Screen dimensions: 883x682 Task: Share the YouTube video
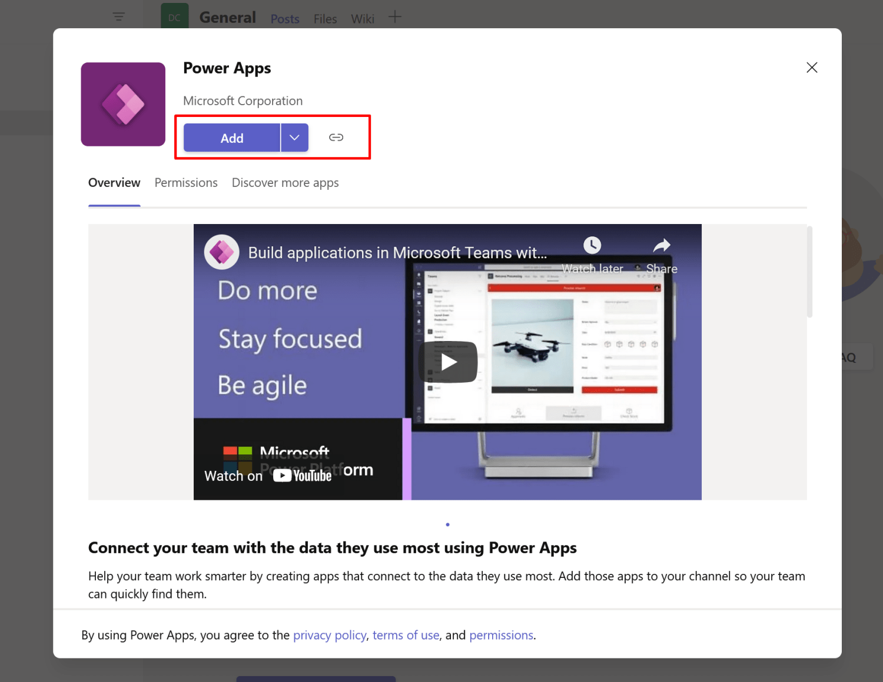point(662,246)
